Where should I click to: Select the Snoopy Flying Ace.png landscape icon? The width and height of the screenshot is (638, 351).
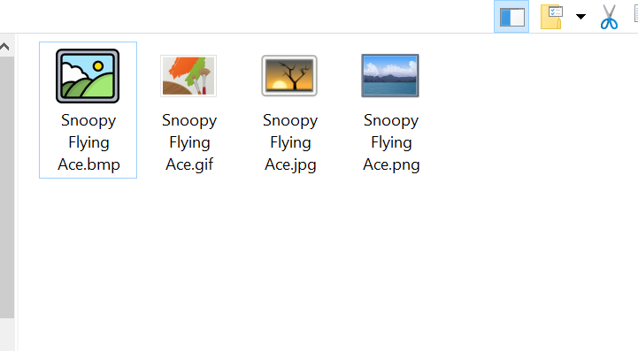click(x=390, y=76)
